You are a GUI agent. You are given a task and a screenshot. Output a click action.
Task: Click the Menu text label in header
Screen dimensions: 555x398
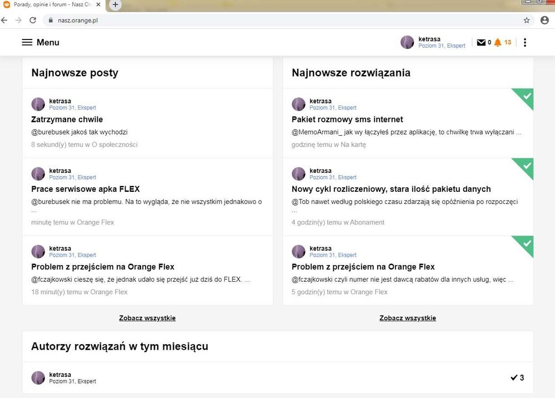(x=48, y=43)
